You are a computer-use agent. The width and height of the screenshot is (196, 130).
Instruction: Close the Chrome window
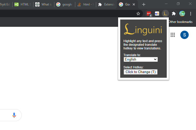tap(190, 4)
